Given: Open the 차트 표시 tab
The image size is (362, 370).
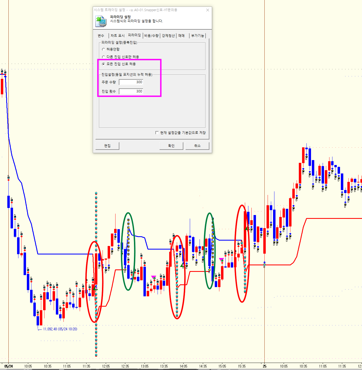Looking at the screenshot, I should point(117,36).
